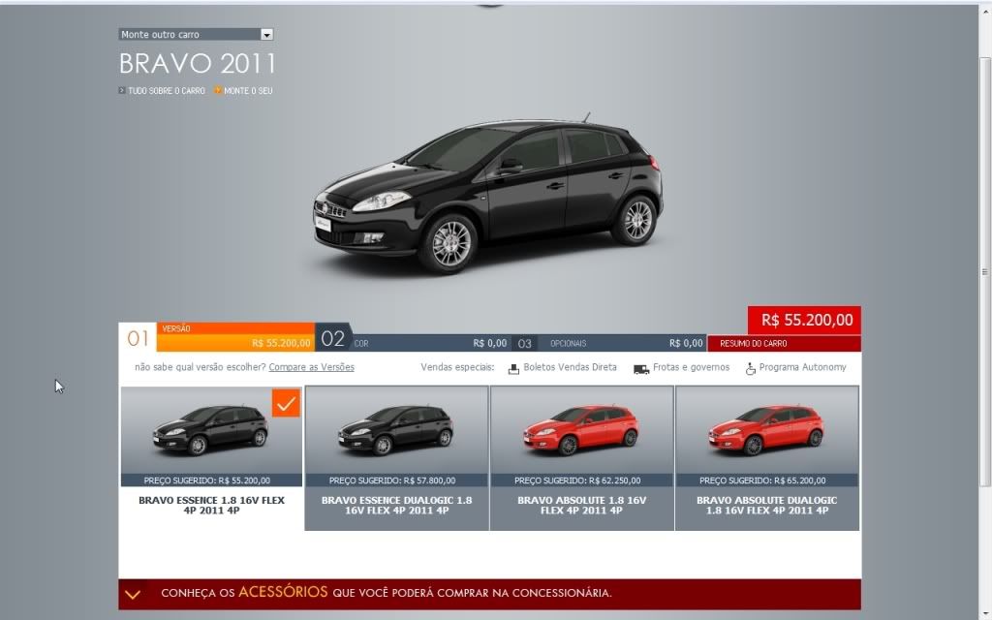The height and width of the screenshot is (620, 992).
Task: Select the Bravo Absolute 1.8 16V red car thumbnail
Action: (581, 430)
